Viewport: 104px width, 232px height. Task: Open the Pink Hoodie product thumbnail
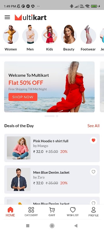click(x=19, y=148)
